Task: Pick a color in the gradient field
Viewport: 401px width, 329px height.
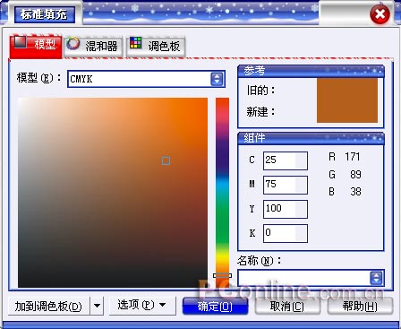Action: (113, 193)
